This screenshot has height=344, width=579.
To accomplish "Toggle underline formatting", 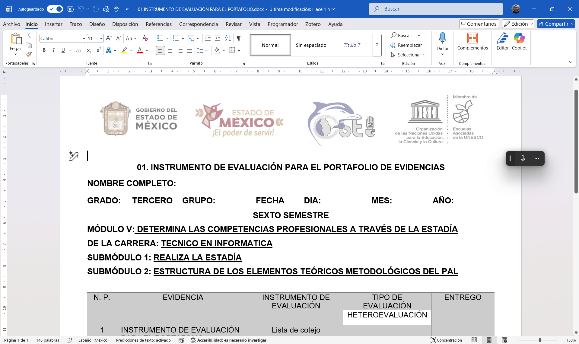I will point(63,50).
